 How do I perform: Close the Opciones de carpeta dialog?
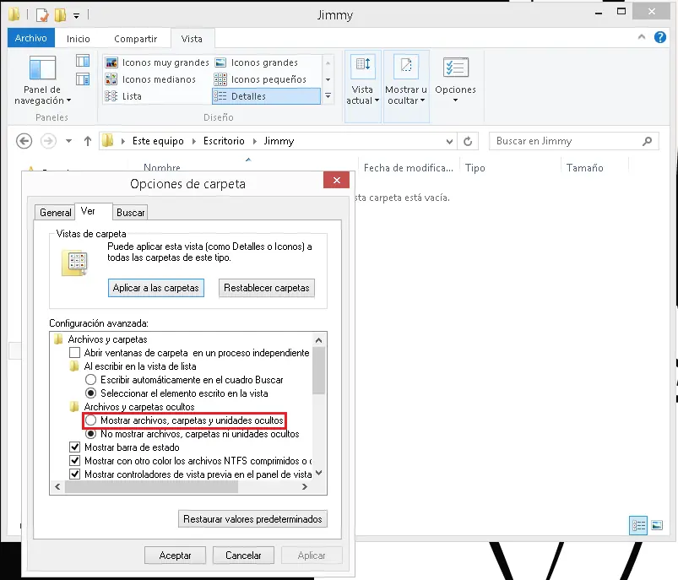pos(336,180)
